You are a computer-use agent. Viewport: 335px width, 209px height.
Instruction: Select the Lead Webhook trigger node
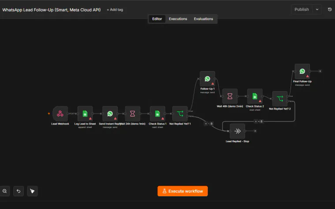click(x=60, y=114)
